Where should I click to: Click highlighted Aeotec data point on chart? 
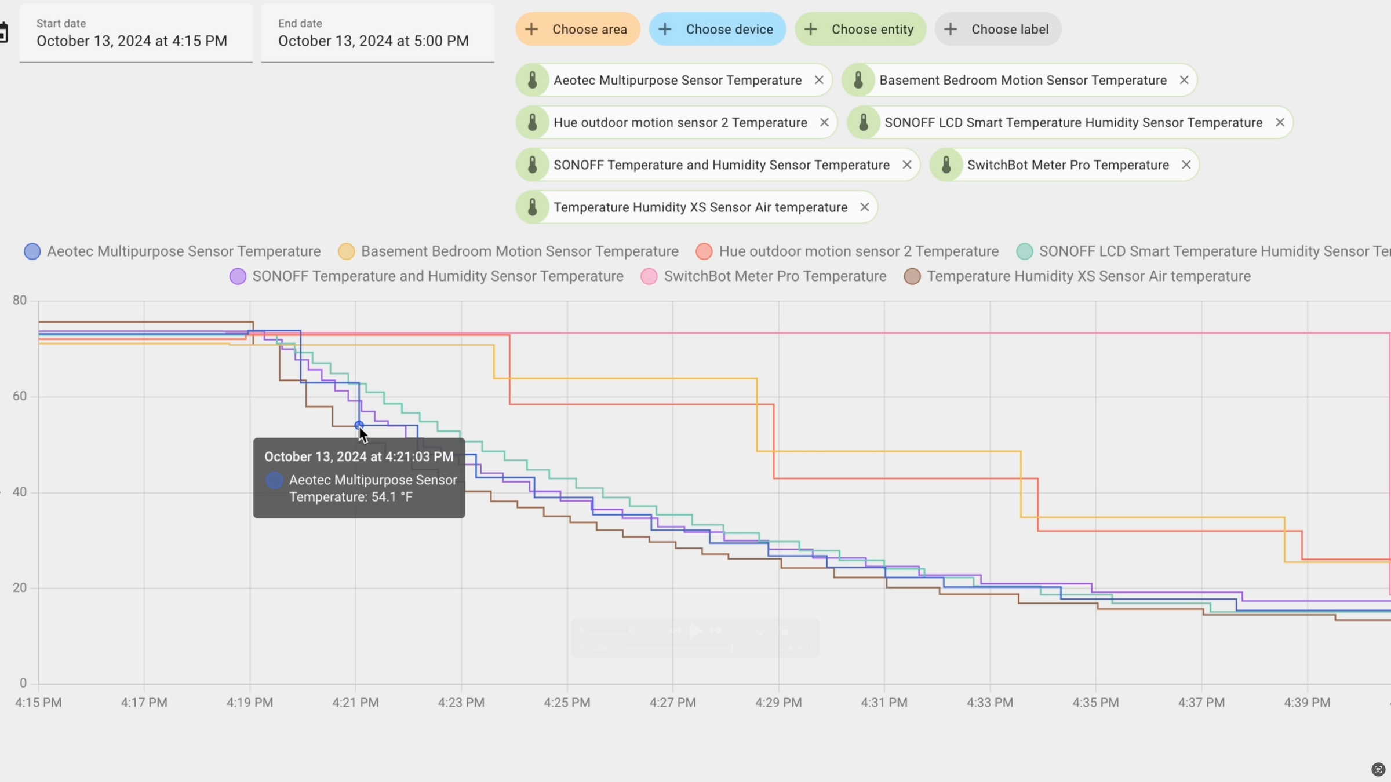point(359,425)
